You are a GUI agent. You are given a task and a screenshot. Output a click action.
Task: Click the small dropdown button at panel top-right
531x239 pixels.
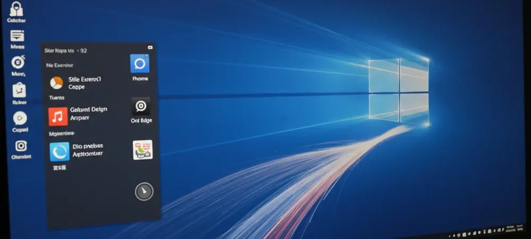[x=150, y=47]
